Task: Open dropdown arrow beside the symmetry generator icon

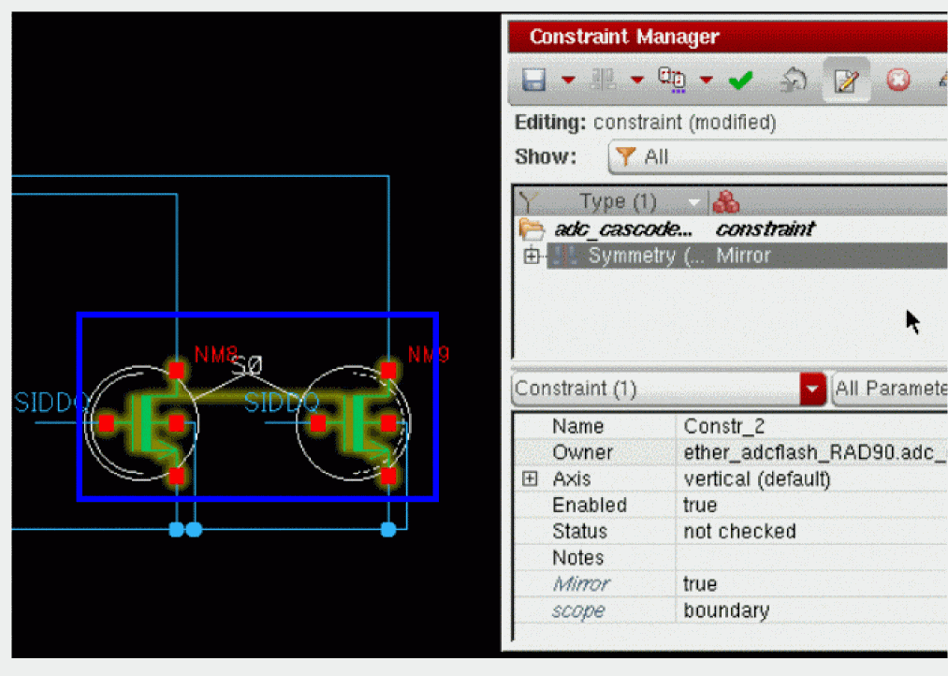Action: point(636,80)
